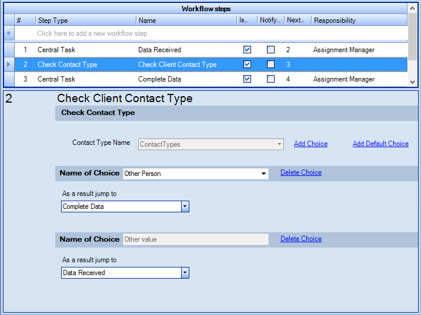421x315 pixels.
Task: Toggle Is checkbox for Check Client Contact Type
Action: (247, 65)
